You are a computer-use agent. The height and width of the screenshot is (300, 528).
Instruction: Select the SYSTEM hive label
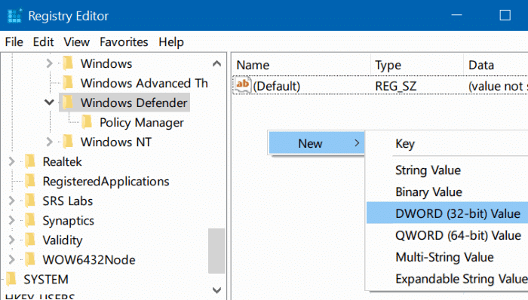point(46,279)
